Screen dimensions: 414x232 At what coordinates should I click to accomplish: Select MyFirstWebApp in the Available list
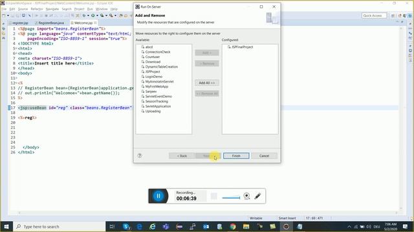pos(157,86)
